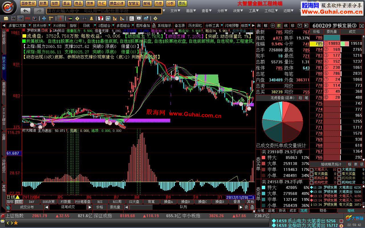Open the 决策 dropdown menu
Viewport: 365px width, 228px height.
pos(238,11)
